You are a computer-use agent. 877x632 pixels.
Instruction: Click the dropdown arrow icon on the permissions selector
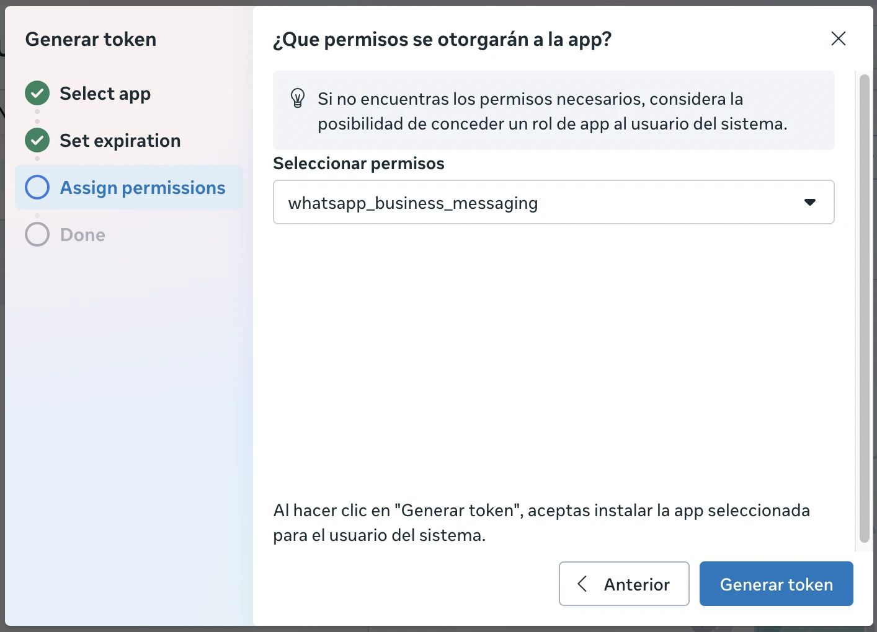tap(810, 202)
